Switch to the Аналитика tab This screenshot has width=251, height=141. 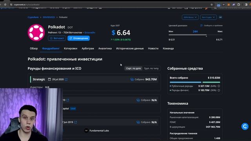pos(105,49)
